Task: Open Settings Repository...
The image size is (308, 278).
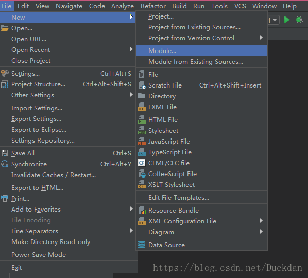Action: tap(68, 141)
